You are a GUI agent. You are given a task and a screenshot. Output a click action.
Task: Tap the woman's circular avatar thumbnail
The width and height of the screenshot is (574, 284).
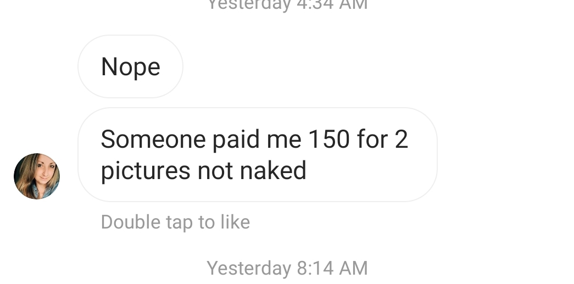coord(37,176)
